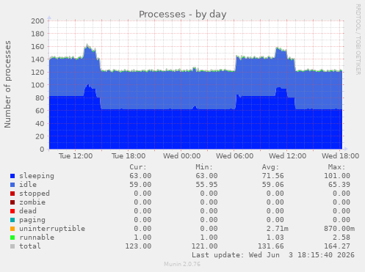Click the zombie legend color swatch
The height and width of the screenshot is (272, 365).
point(12,202)
